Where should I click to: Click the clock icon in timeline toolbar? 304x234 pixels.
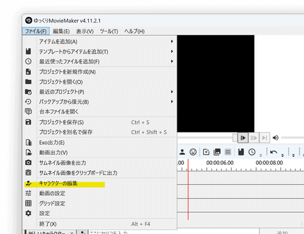click(252, 152)
